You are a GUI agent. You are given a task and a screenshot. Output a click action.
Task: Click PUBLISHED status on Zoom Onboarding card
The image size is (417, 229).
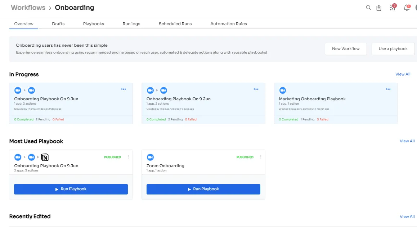(245, 157)
